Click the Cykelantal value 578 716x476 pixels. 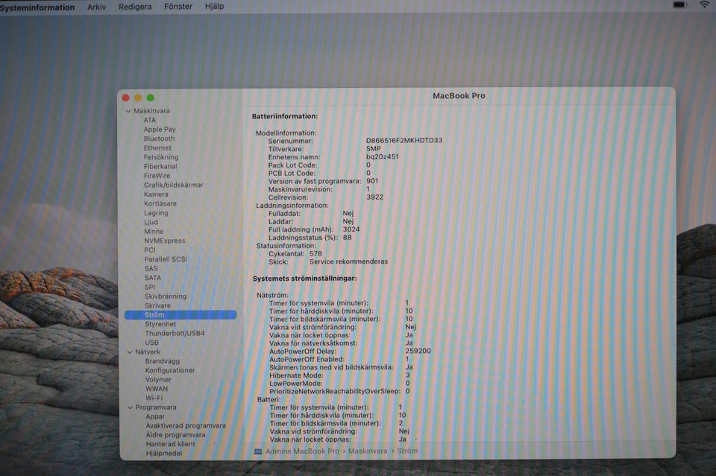coord(315,253)
